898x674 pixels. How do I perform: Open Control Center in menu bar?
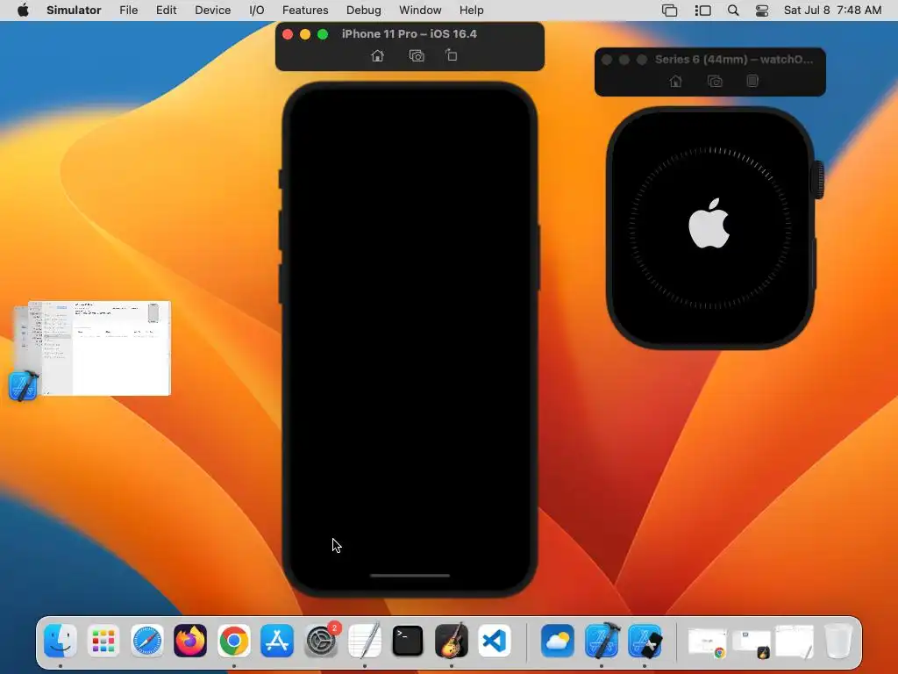point(762,11)
